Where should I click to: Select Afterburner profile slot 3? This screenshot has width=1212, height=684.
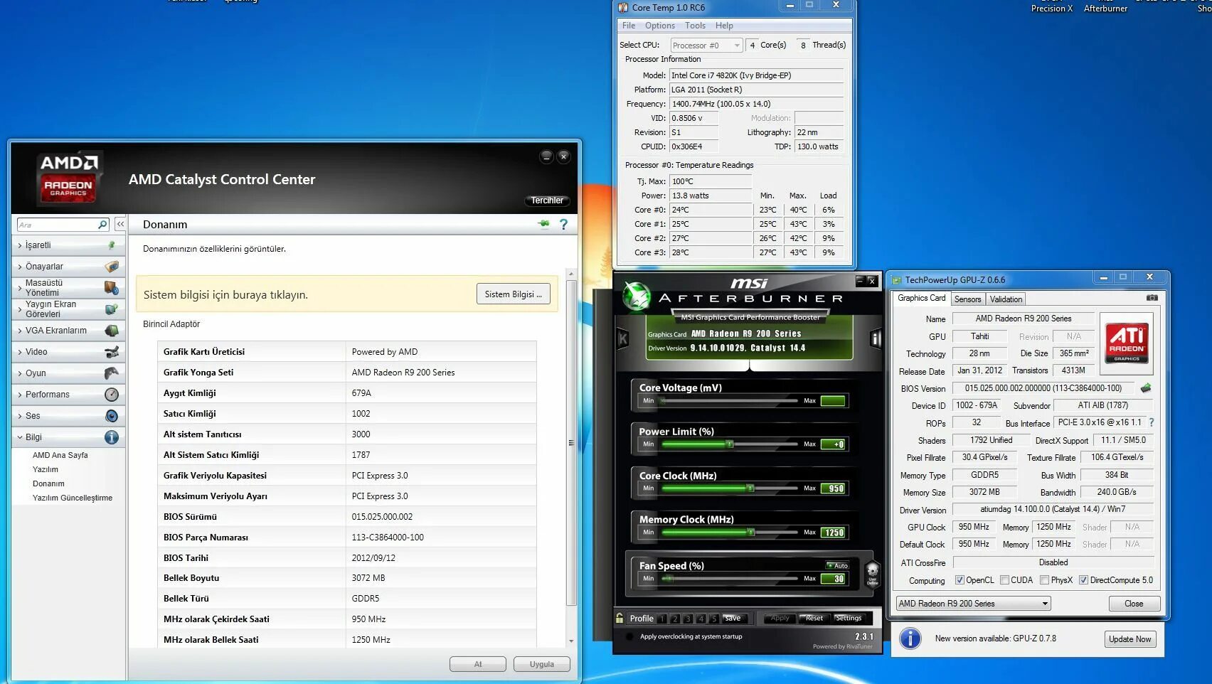[x=688, y=619]
